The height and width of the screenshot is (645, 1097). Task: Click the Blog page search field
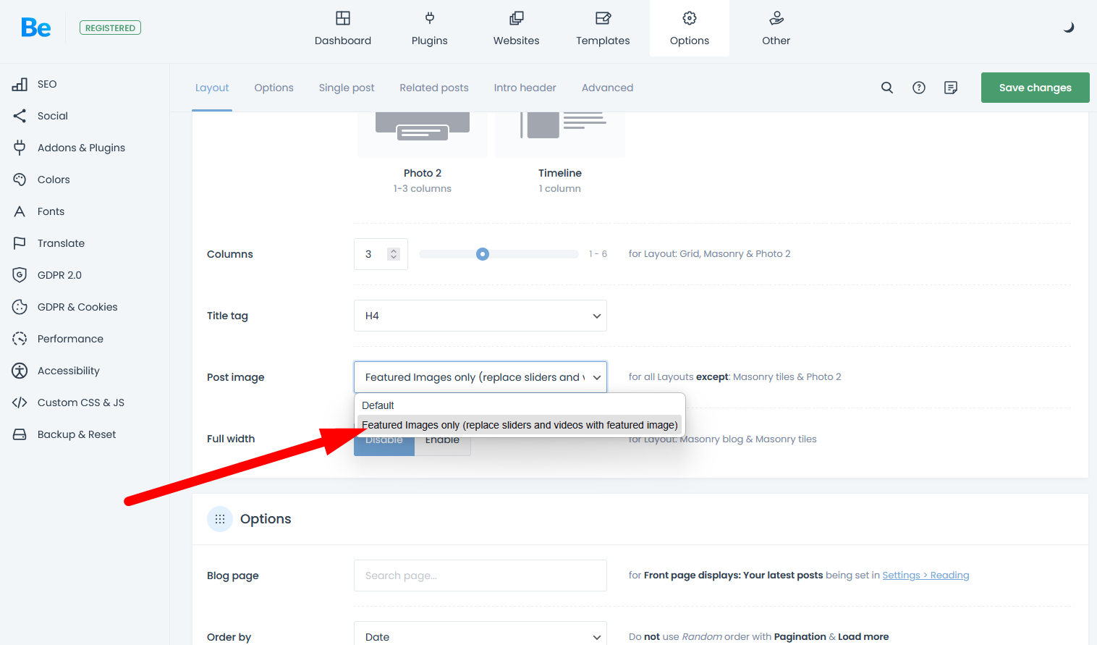point(480,576)
